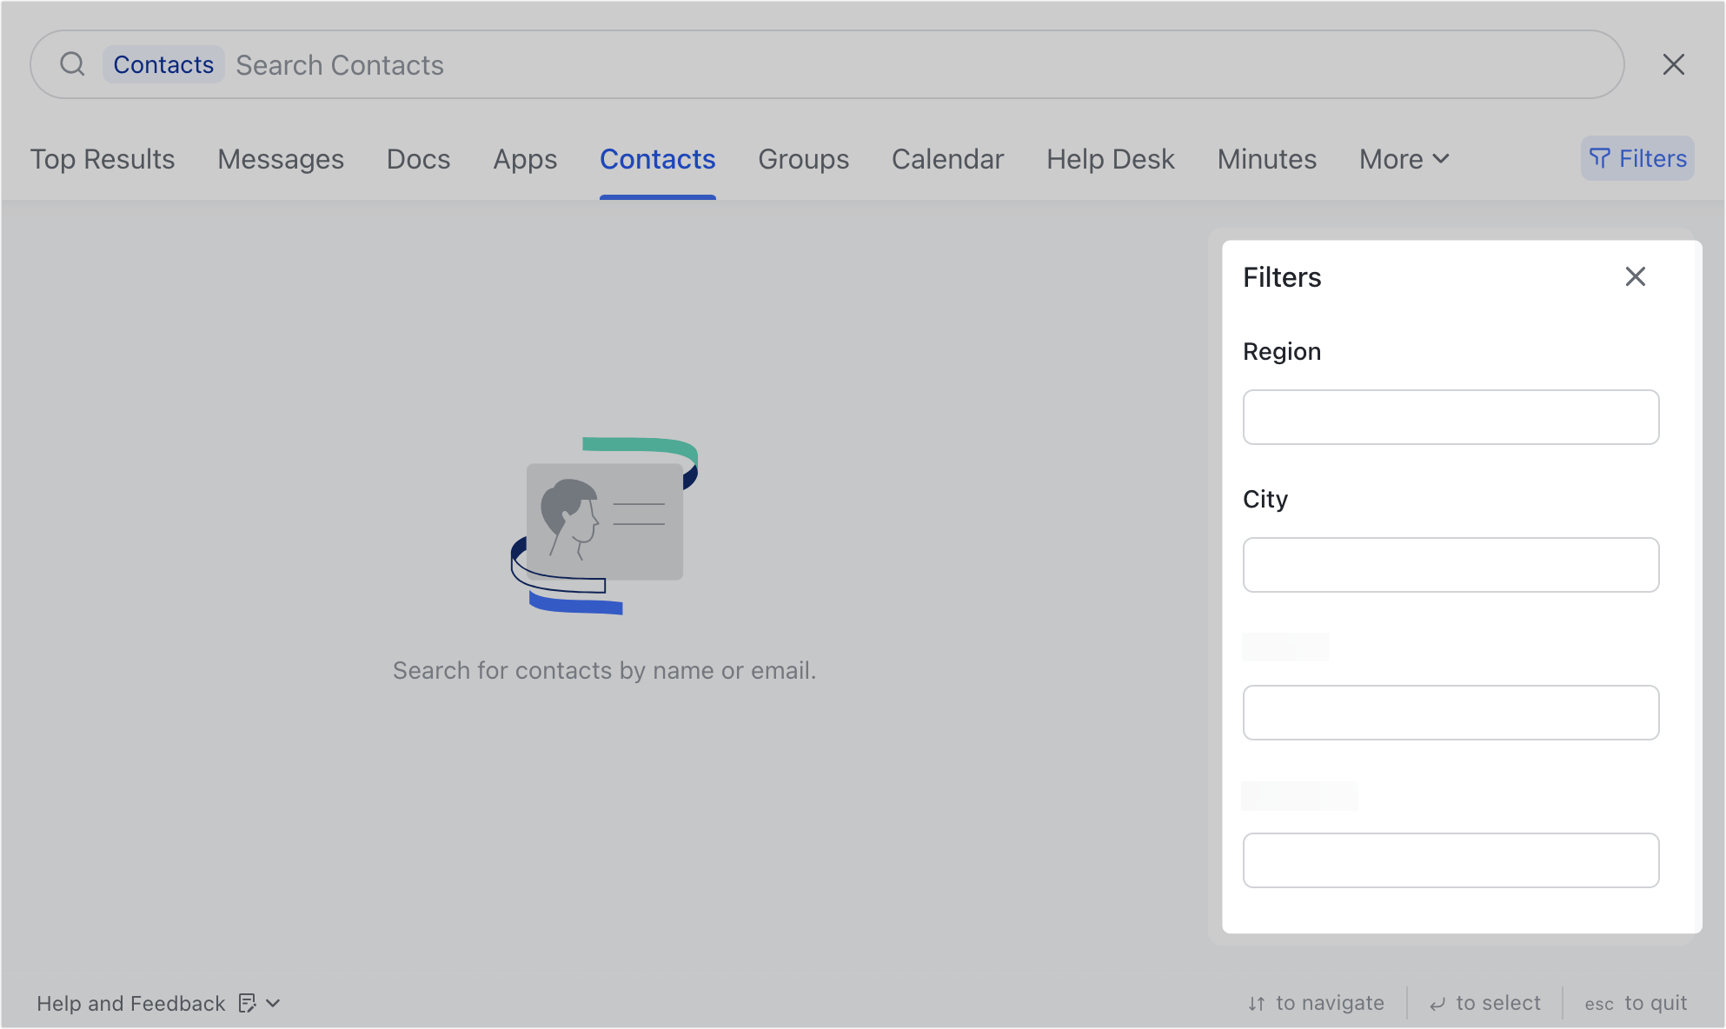Viewport: 1726px width, 1029px height.
Task: Click the contact card illustration
Action: (604, 526)
